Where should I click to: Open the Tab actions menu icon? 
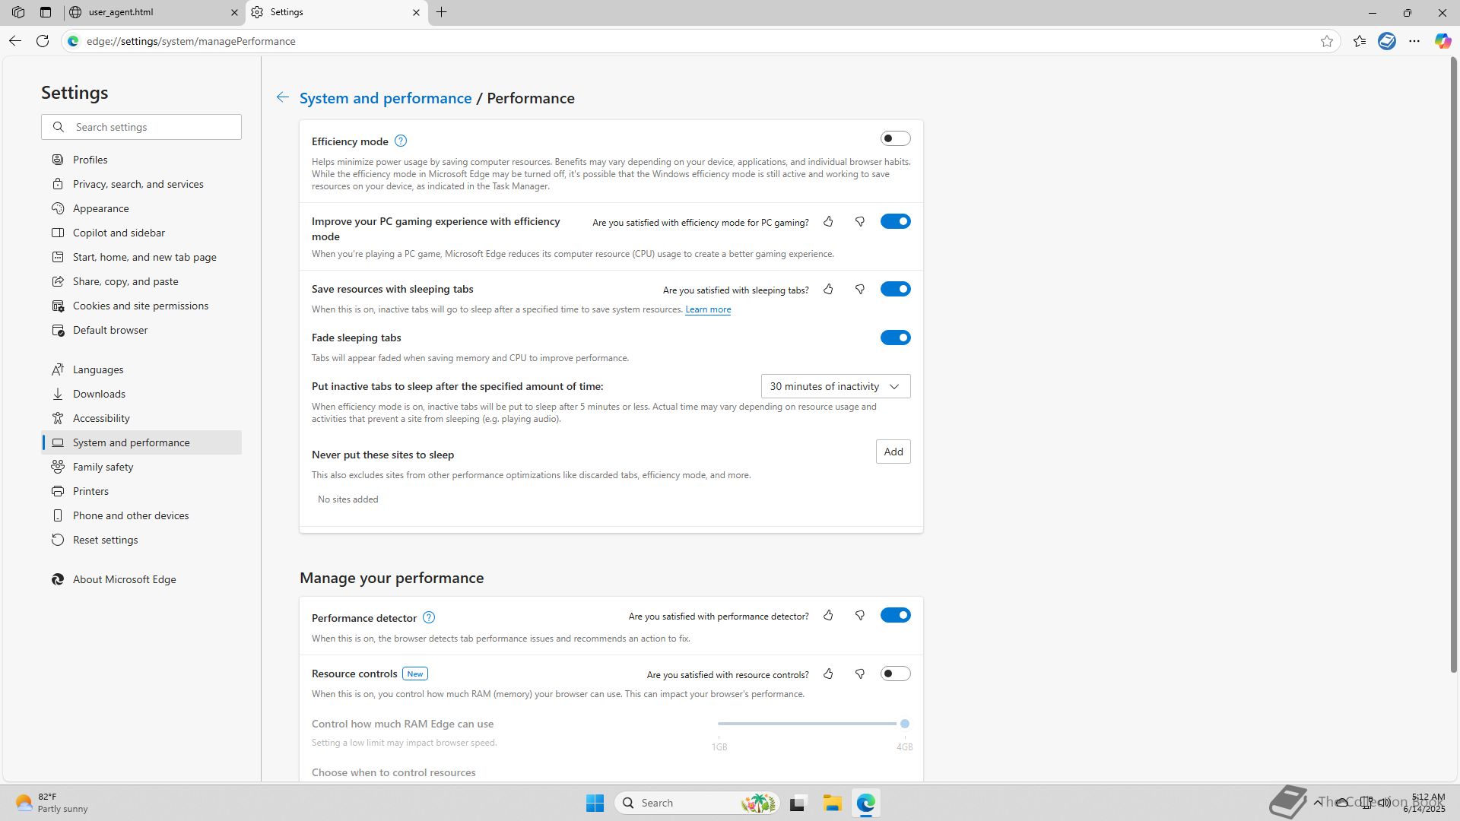pyautogui.click(x=46, y=12)
